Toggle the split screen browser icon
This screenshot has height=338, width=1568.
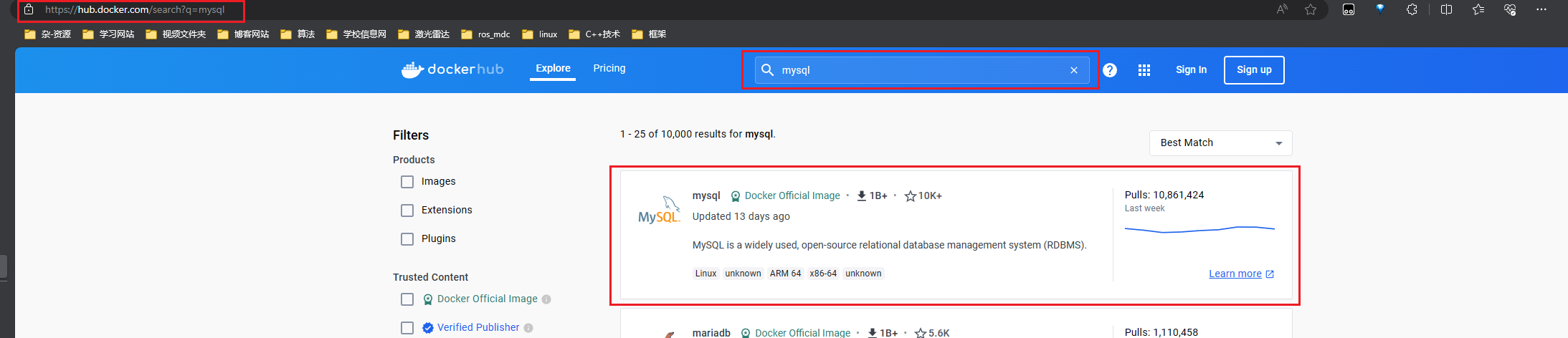coord(1446,9)
